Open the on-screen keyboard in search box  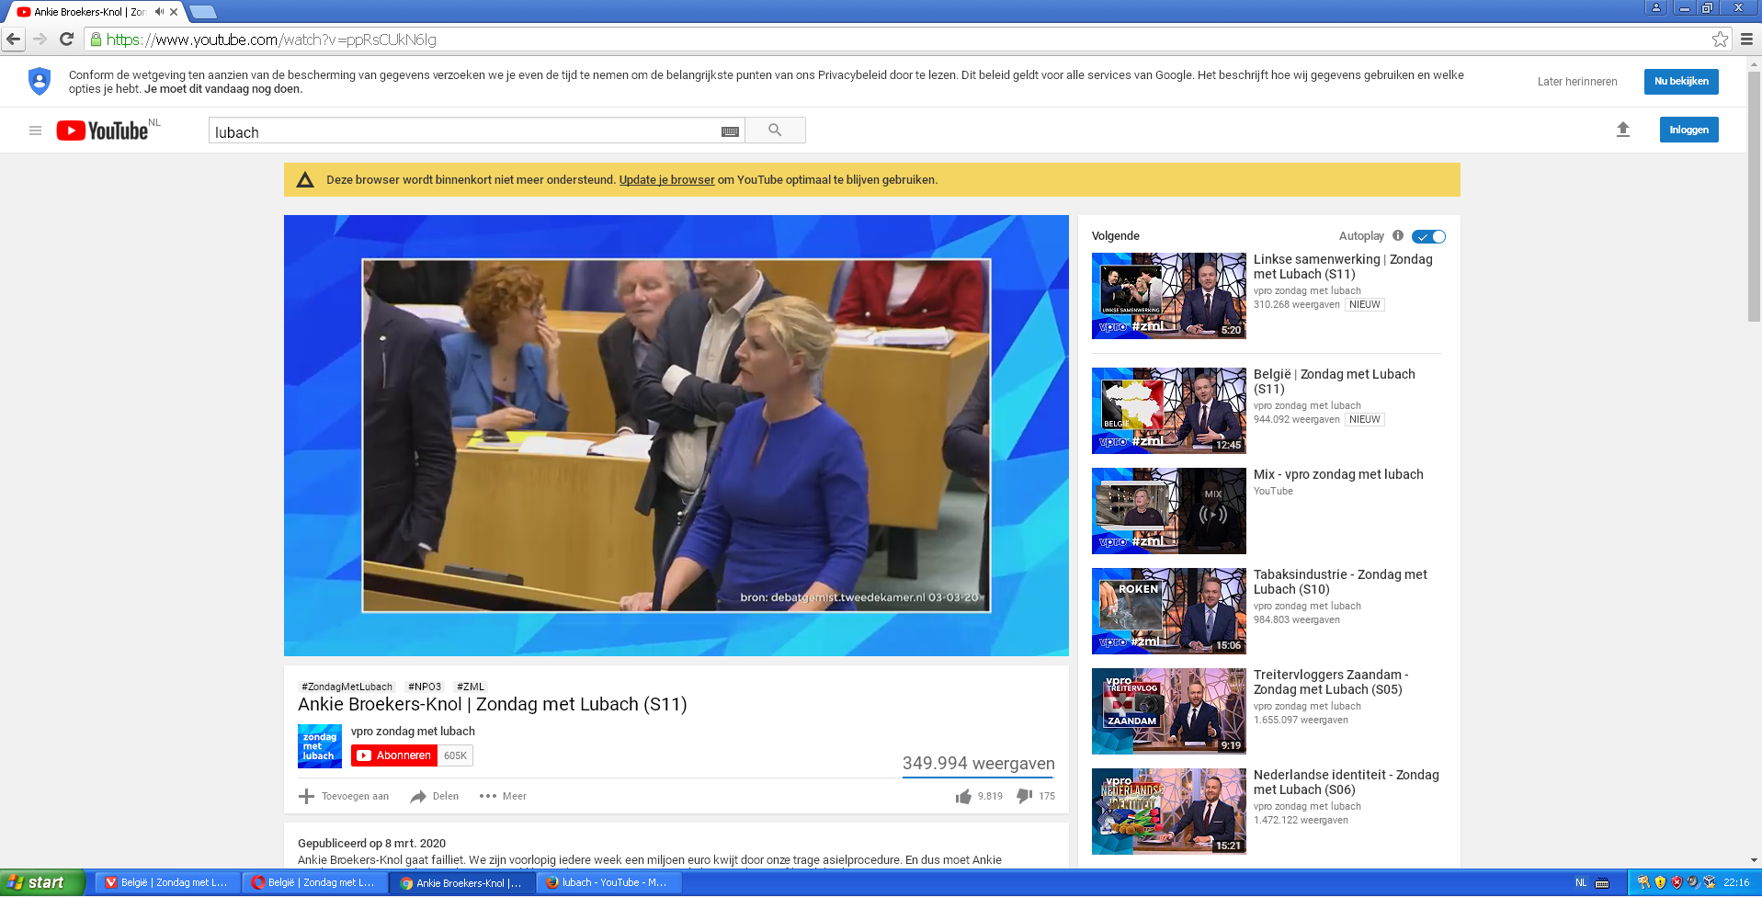tap(730, 131)
